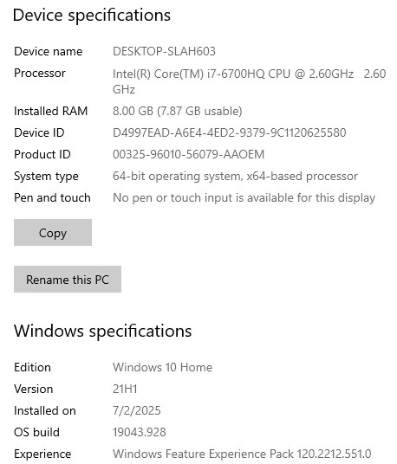Click the 64-bit operating system value
Viewport: 397px width, 464px height.
coord(235,177)
